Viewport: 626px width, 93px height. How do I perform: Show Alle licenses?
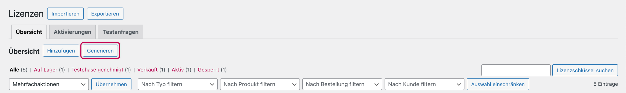tap(14, 70)
